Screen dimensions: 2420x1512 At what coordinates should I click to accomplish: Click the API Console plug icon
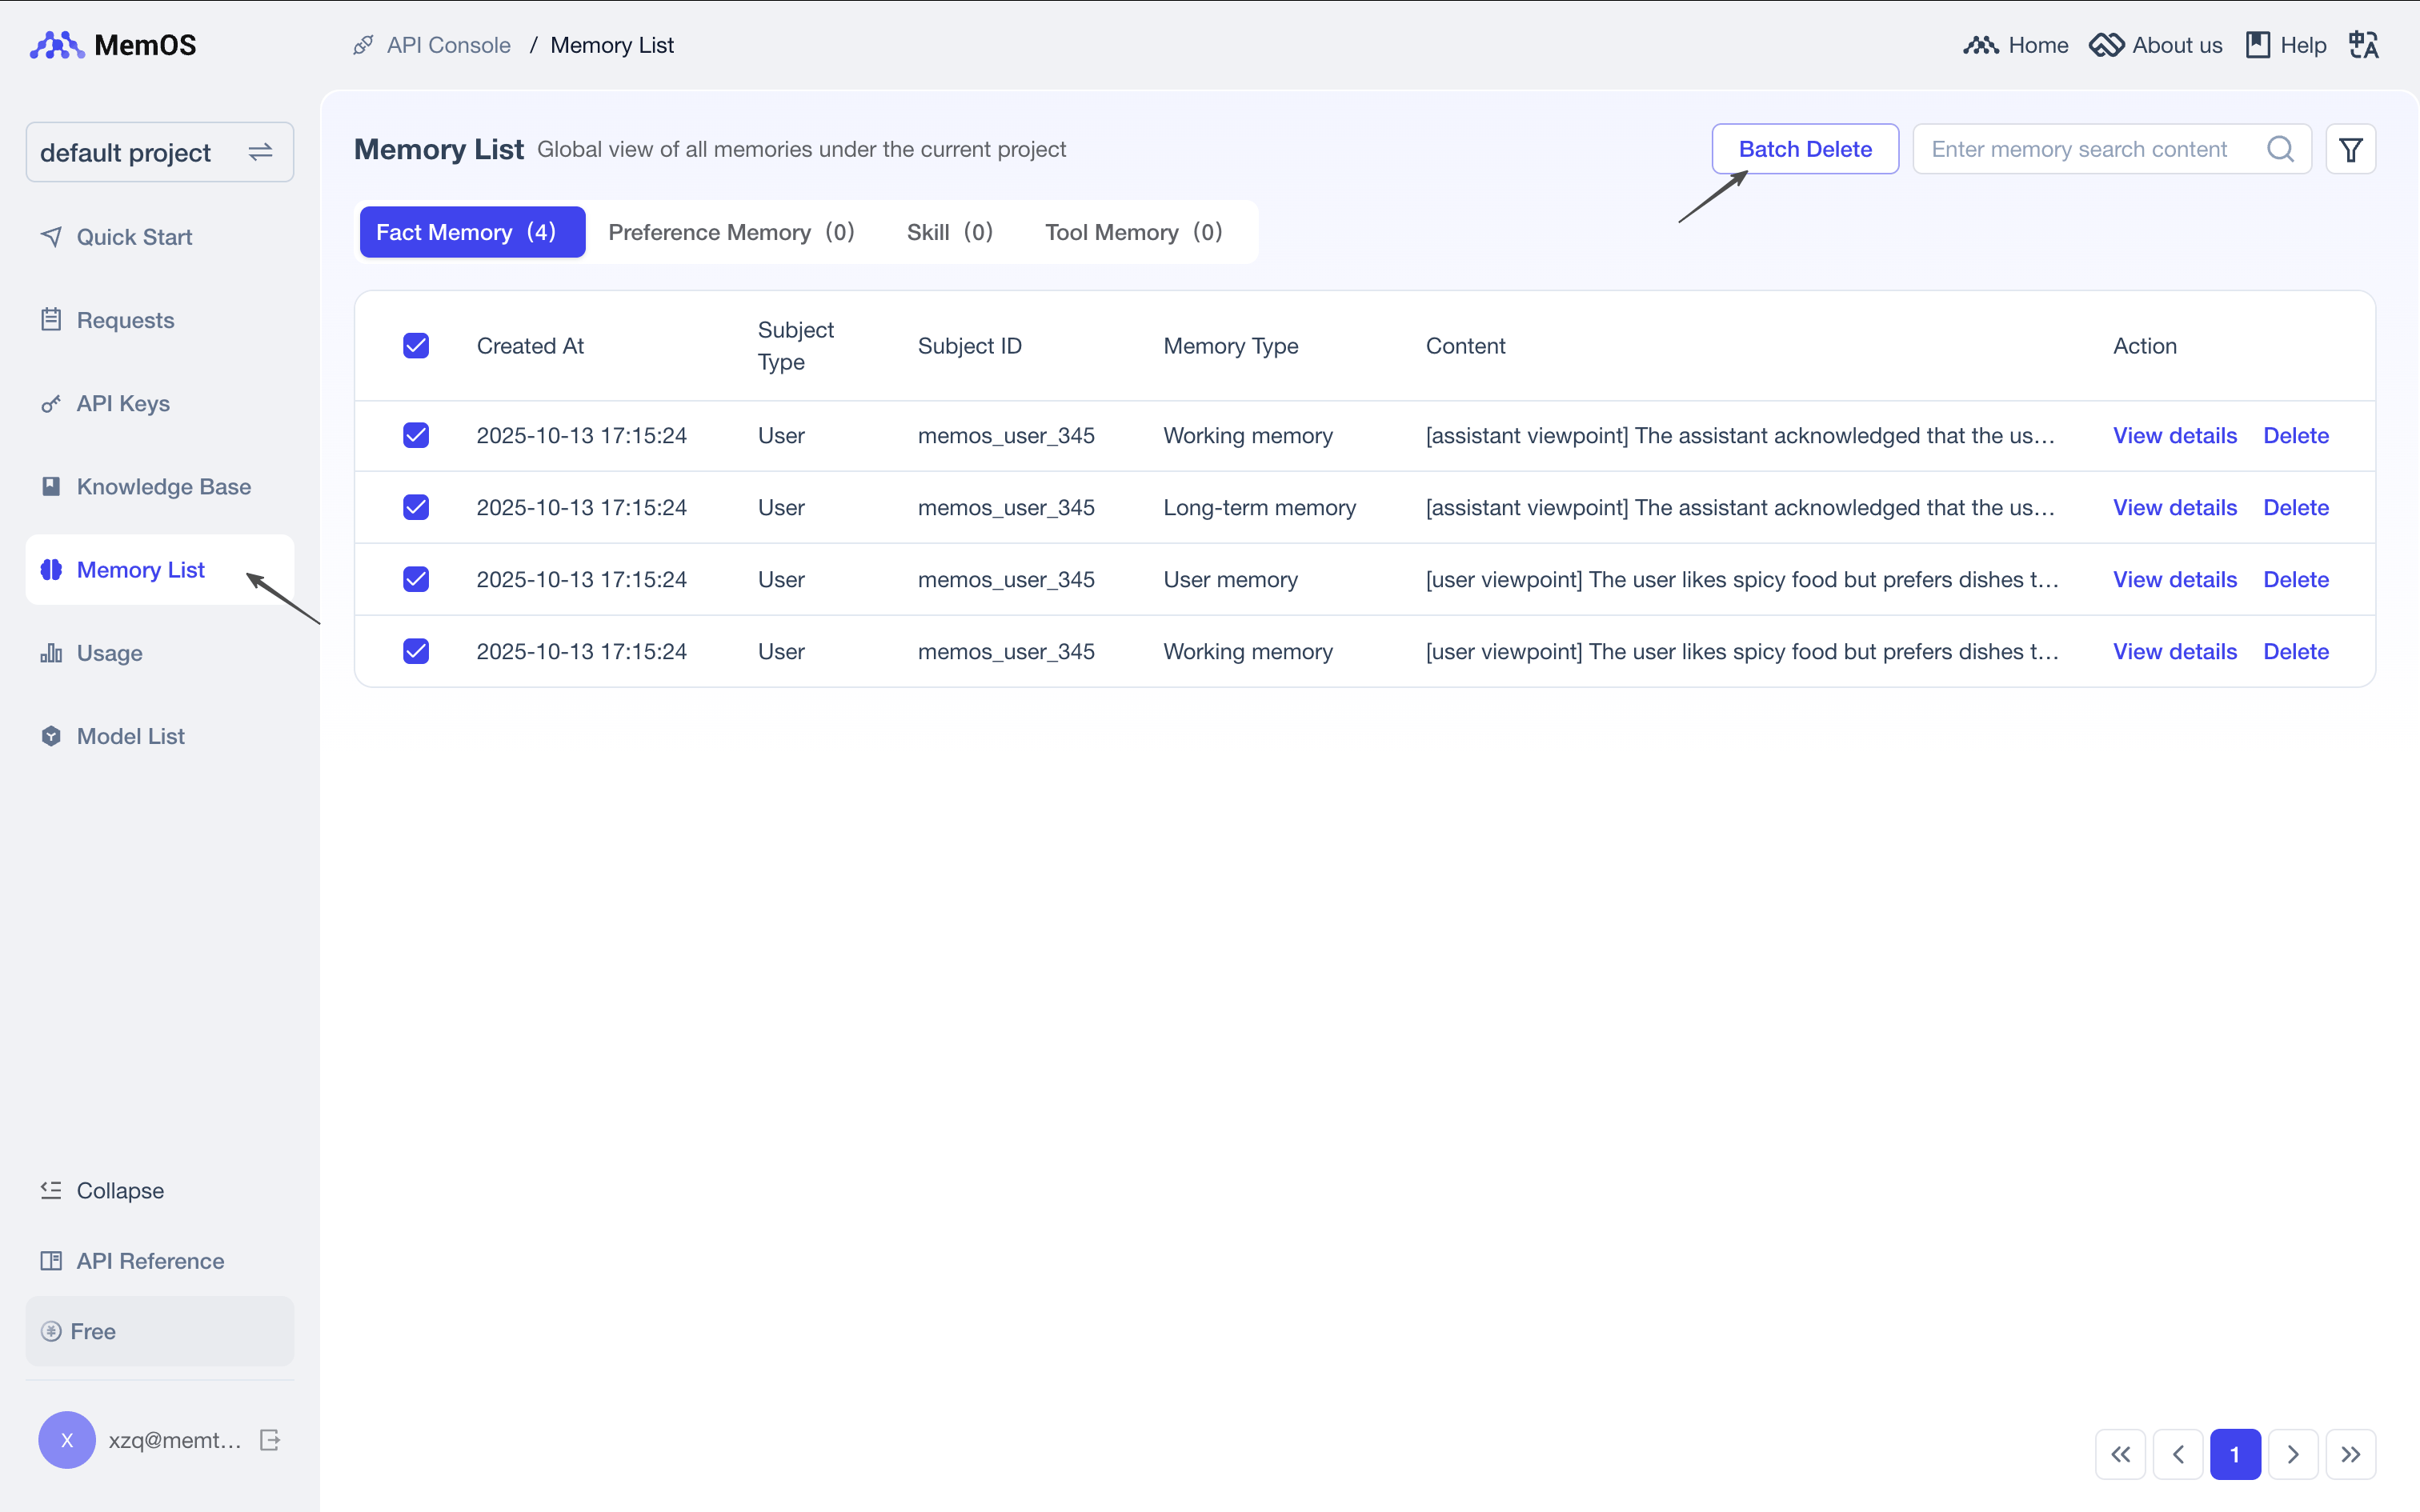click(363, 45)
